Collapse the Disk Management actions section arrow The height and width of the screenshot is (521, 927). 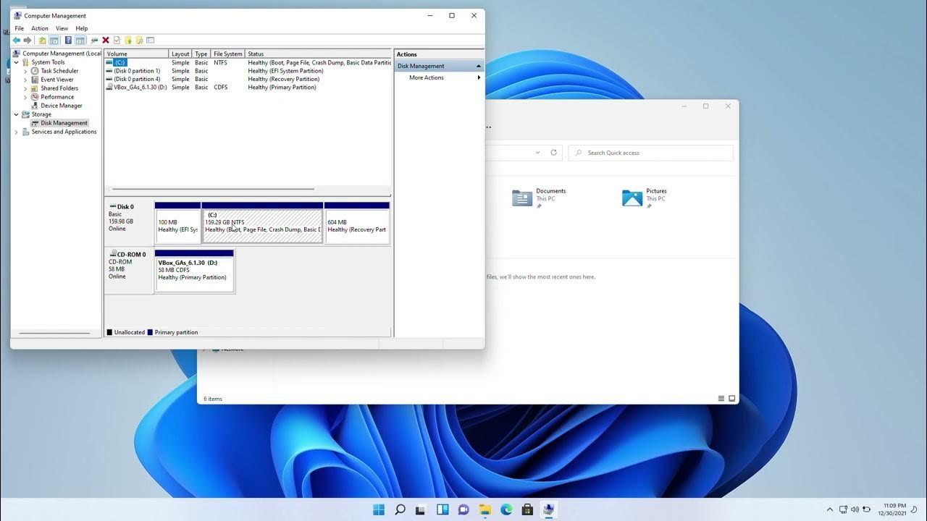pyautogui.click(x=478, y=66)
